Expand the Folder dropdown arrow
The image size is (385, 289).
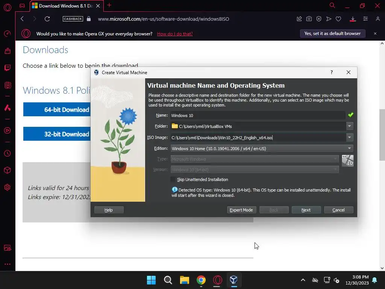[349, 126]
